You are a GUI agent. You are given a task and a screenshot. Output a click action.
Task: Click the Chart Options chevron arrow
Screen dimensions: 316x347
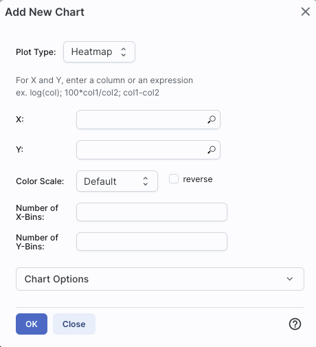pyautogui.click(x=290, y=279)
